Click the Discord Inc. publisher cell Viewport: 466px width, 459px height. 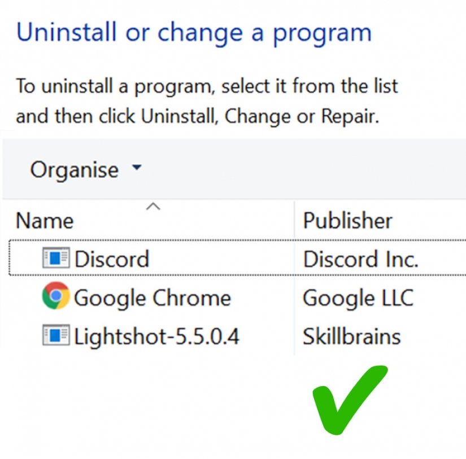(360, 259)
